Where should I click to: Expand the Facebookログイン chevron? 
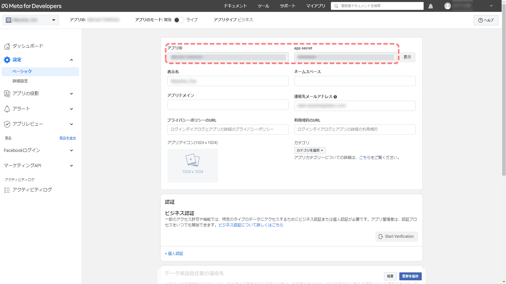tap(71, 150)
